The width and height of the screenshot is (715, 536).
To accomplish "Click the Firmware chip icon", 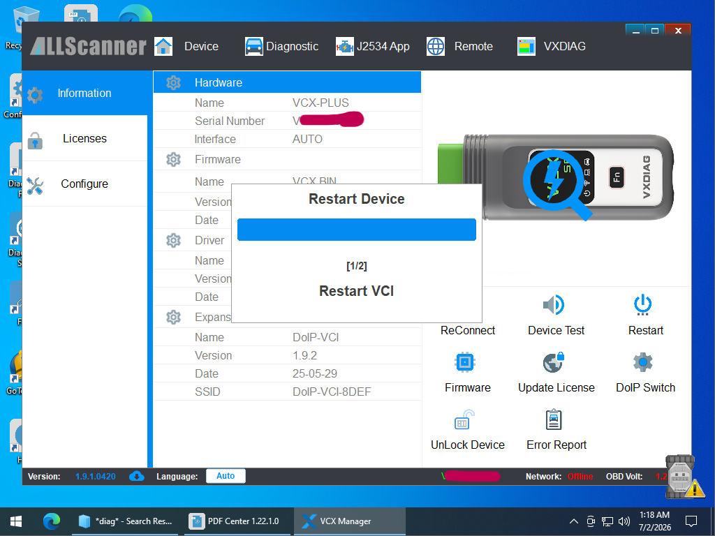I will (465, 362).
